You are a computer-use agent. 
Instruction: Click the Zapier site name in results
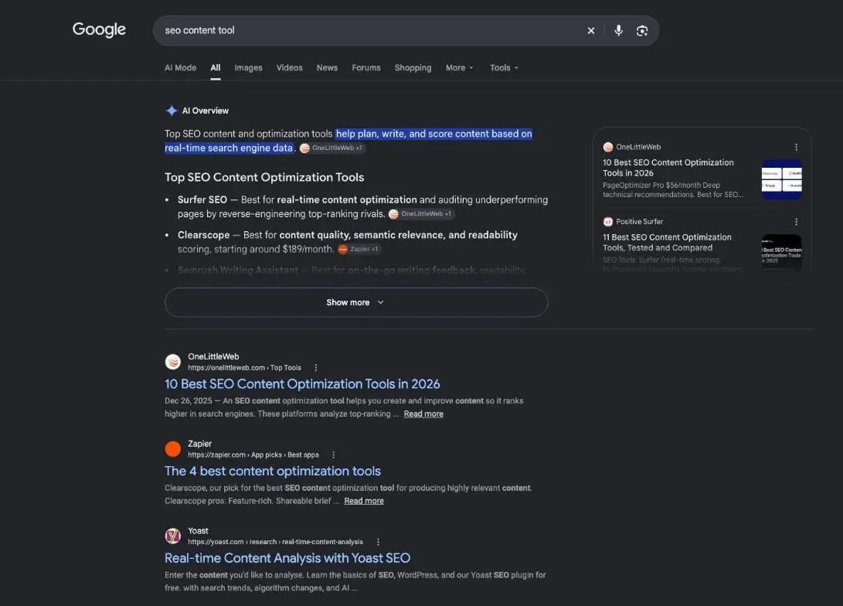(199, 444)
